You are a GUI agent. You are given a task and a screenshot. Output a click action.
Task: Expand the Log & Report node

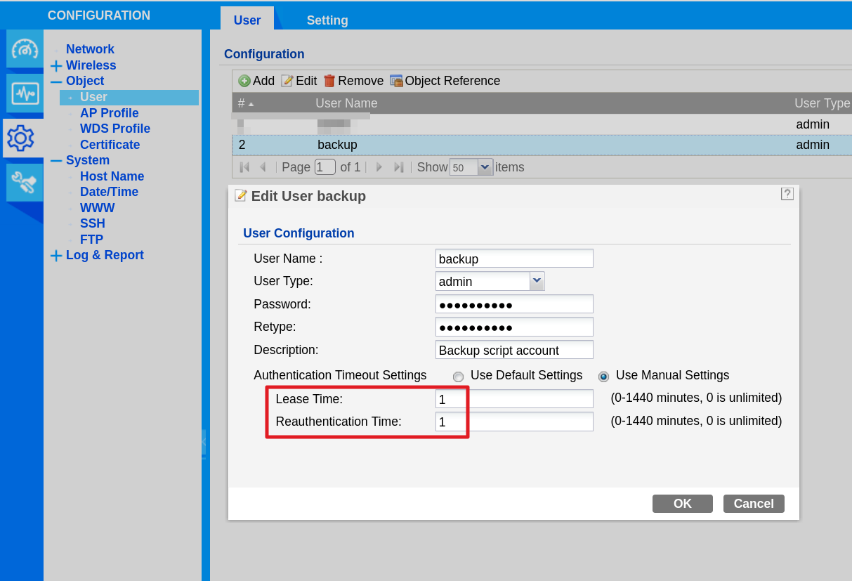pyautogui.click(x=56, y=256)
